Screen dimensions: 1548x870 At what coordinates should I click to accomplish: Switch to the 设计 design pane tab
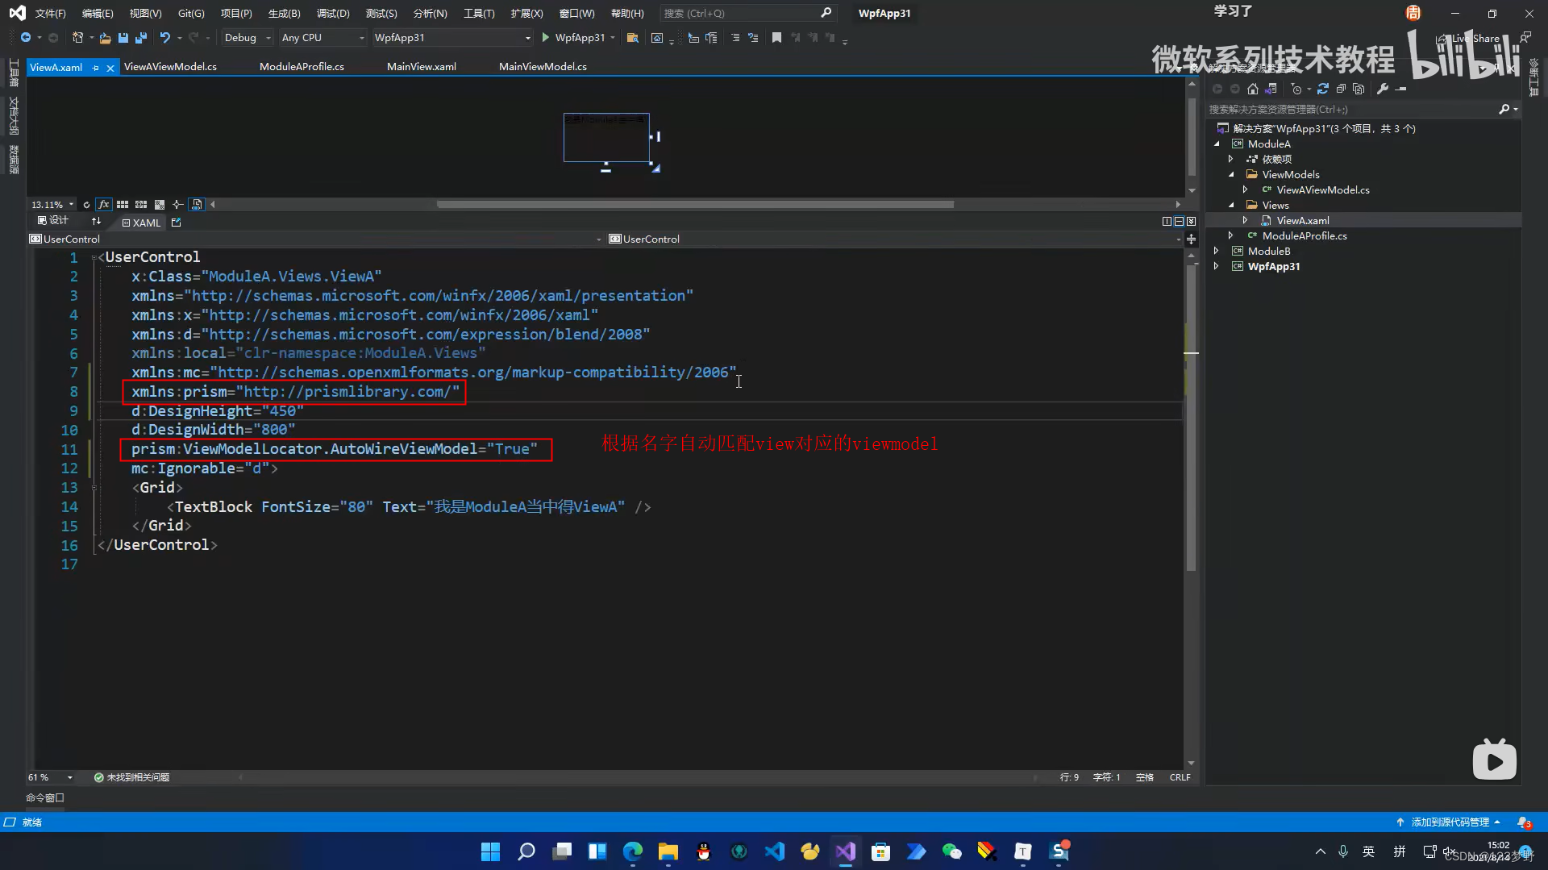pos(53,221)
